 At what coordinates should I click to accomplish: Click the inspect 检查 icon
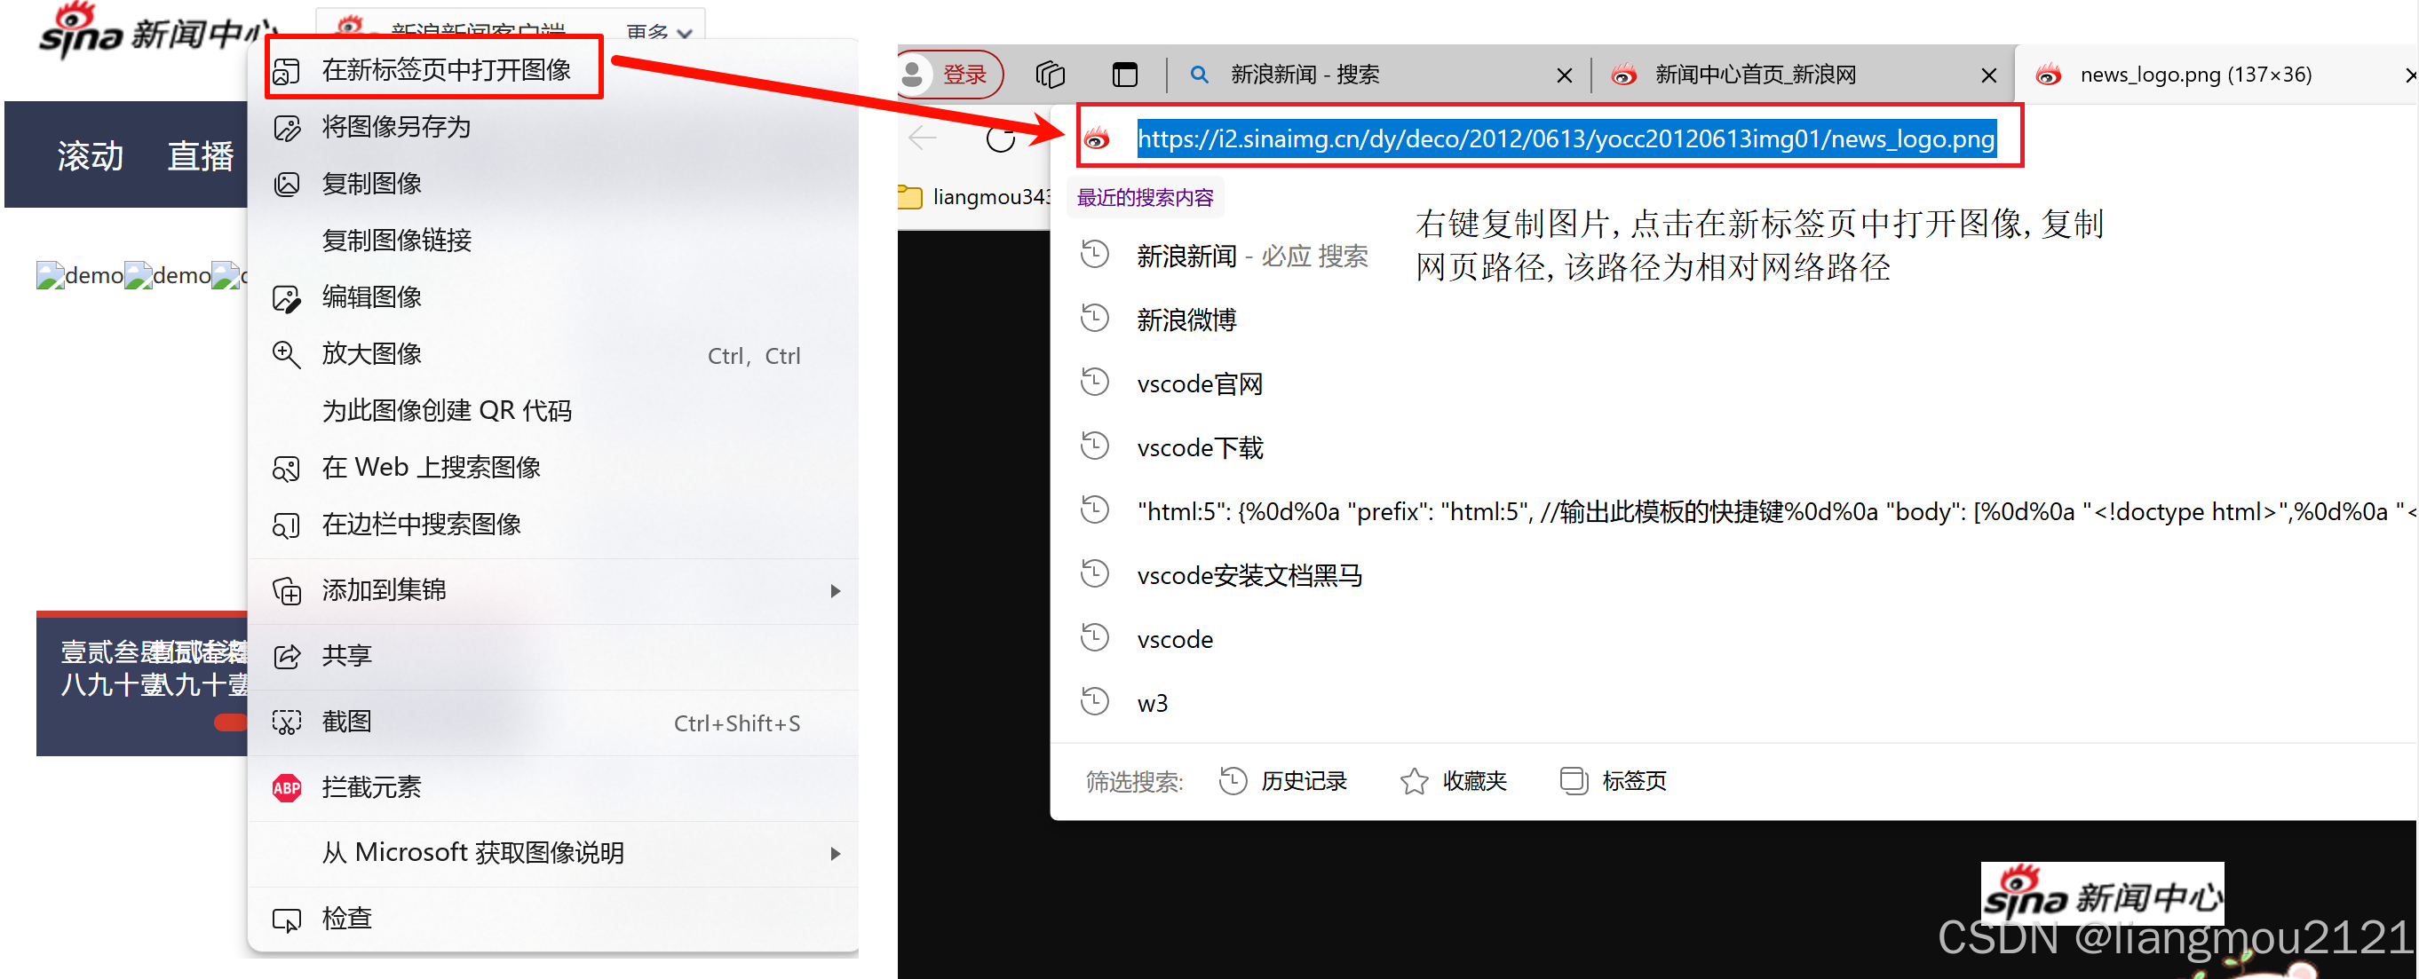(287, 919)
